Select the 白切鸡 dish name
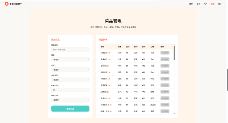 tap(103, 66)
